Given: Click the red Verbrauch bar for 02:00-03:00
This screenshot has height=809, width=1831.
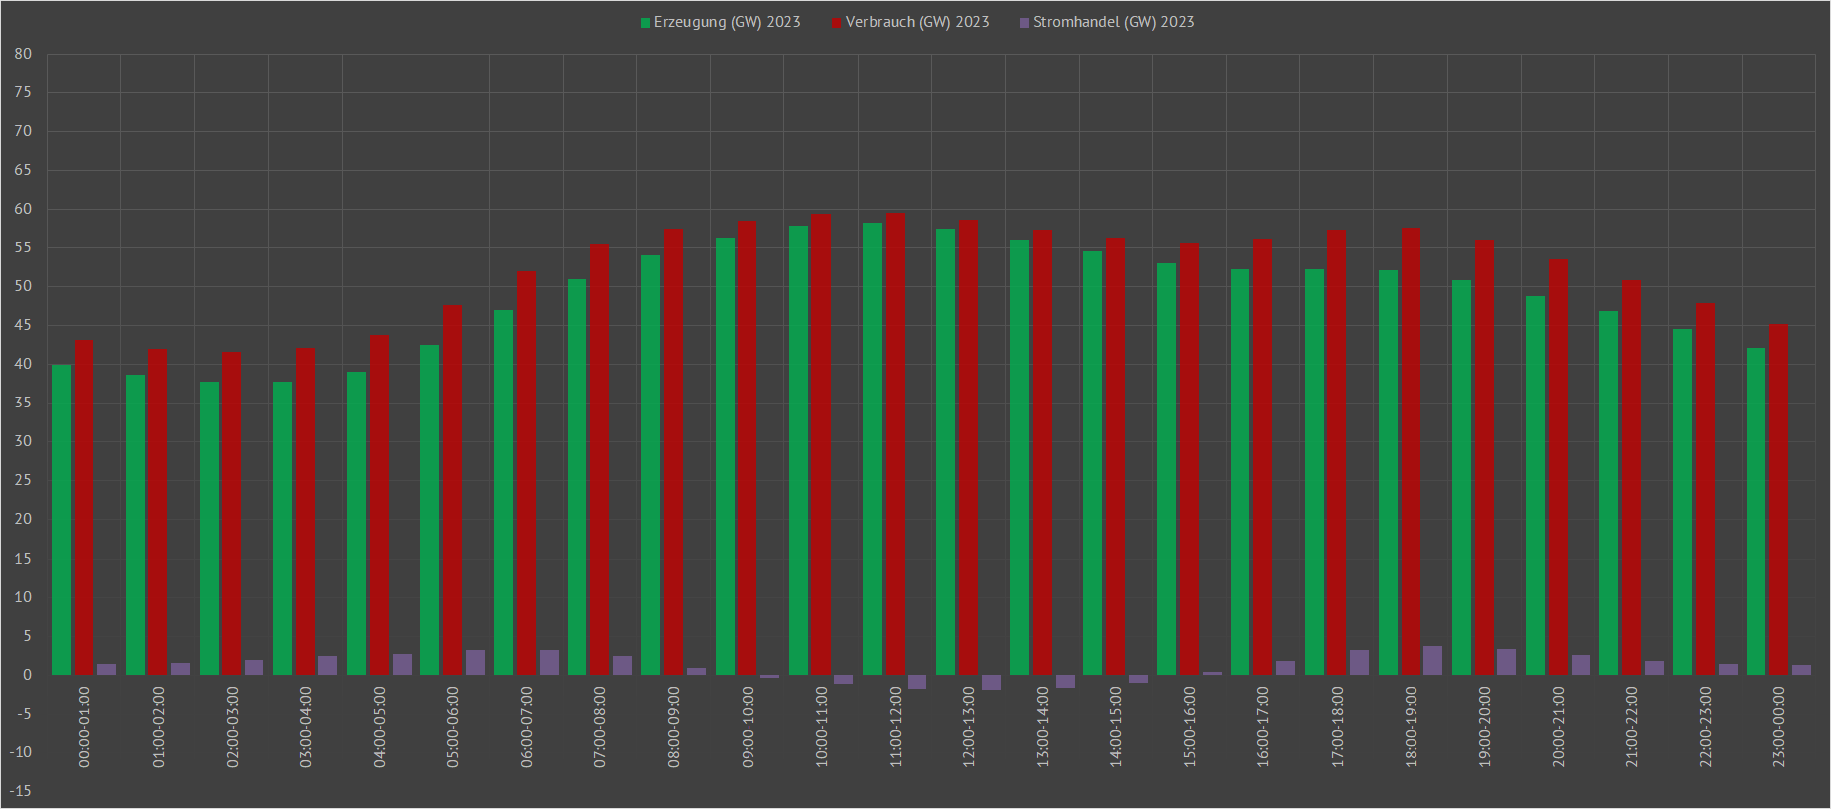Looking at the screenshot, I should (x=232, y=513).
